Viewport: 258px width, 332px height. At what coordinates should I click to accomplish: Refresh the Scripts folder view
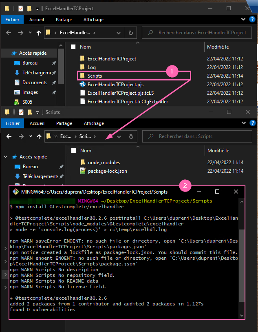[131, 136]
